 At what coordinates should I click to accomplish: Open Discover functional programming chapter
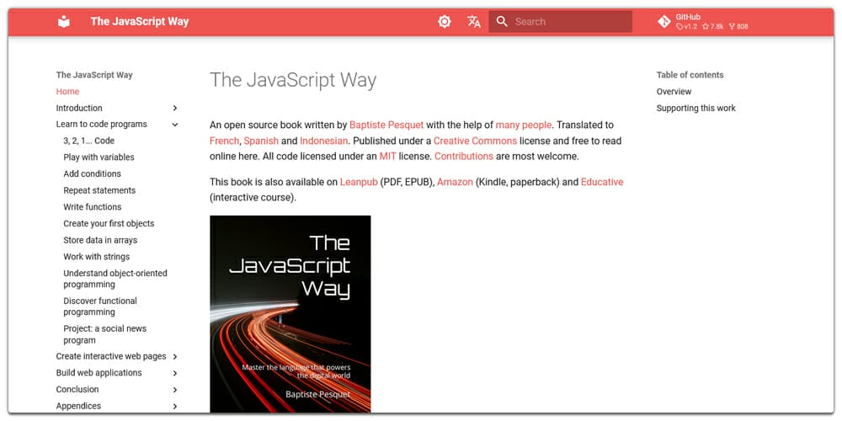pyautogui.click(x=100, y=306)
